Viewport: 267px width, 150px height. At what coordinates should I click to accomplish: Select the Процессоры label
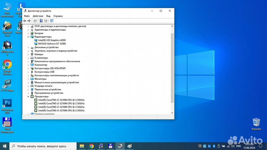tap(42, 97)
